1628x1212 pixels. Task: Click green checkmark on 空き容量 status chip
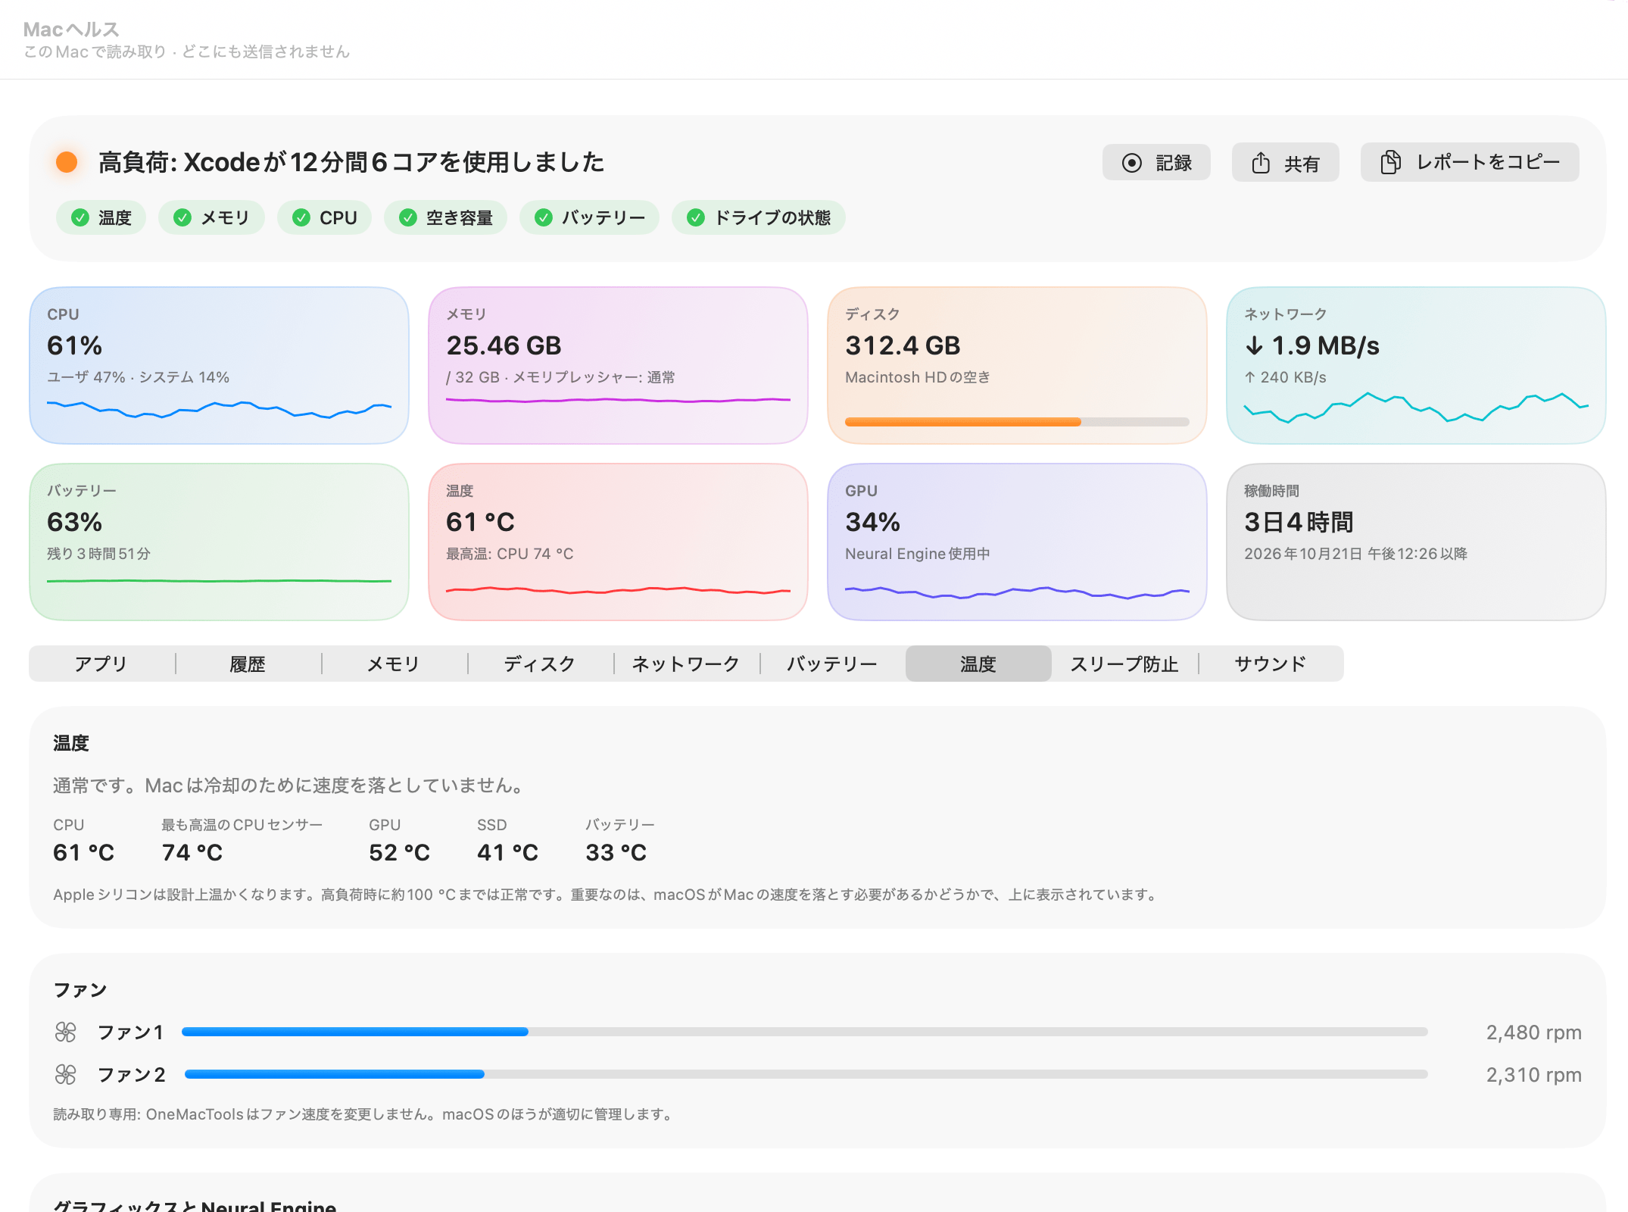point(408,218)
